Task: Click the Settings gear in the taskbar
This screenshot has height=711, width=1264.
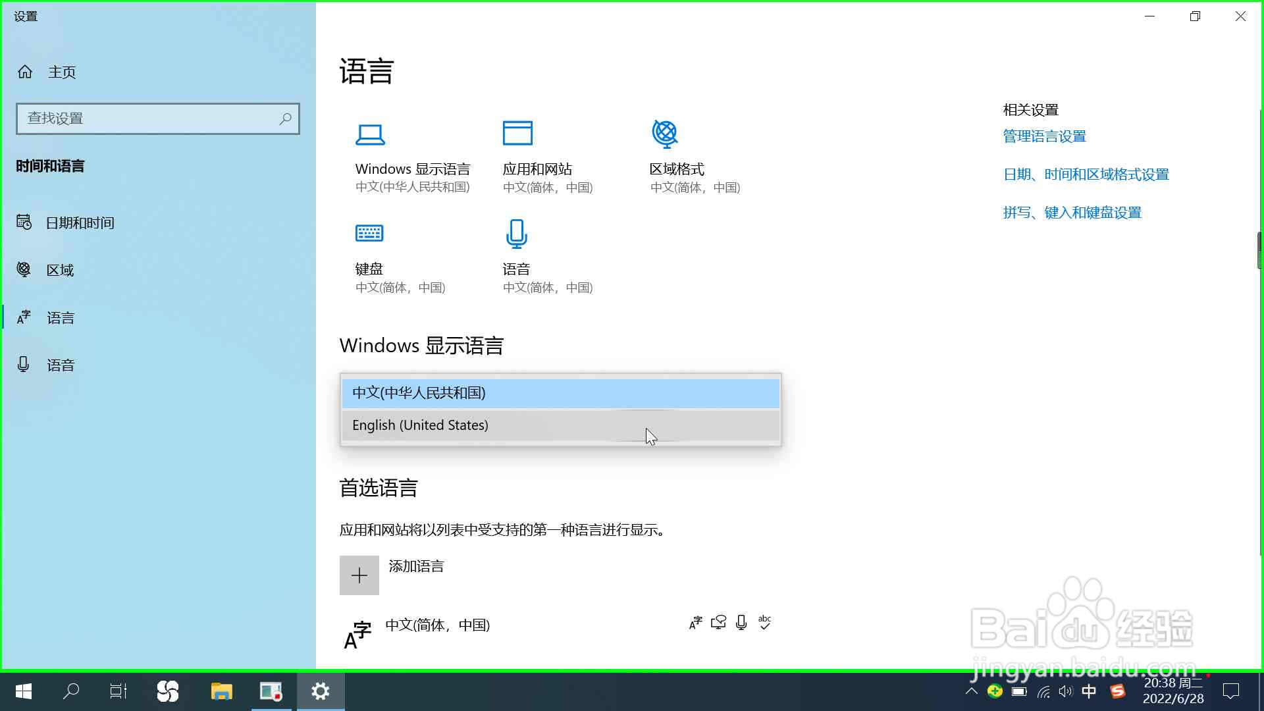Action: click(321, 691)
